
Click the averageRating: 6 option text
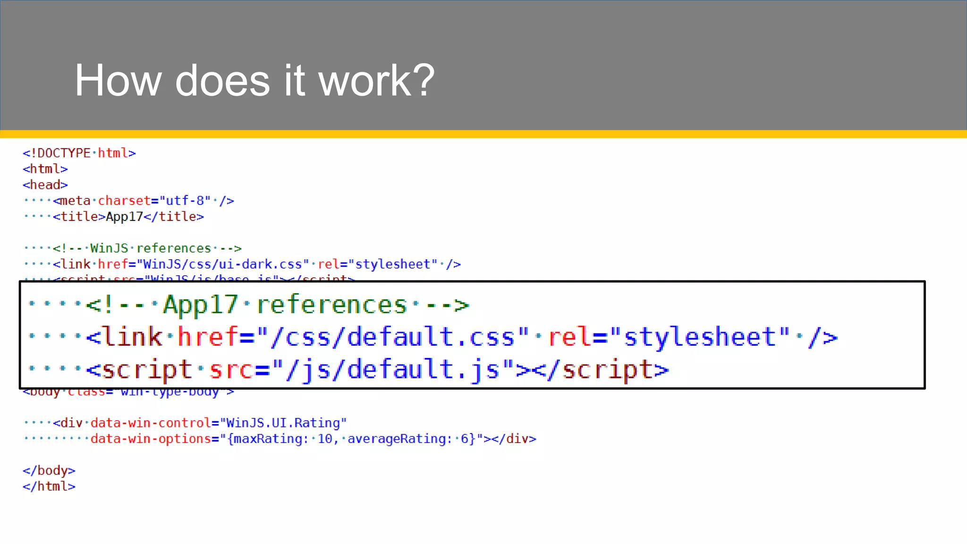[411, 439]
